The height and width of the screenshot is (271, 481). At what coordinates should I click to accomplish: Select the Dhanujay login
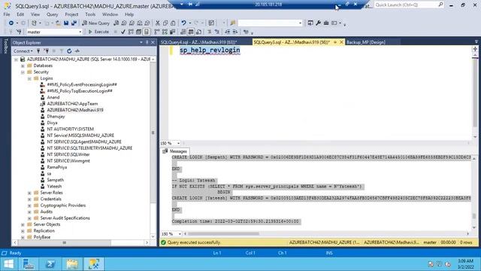[x=56, y=117]
